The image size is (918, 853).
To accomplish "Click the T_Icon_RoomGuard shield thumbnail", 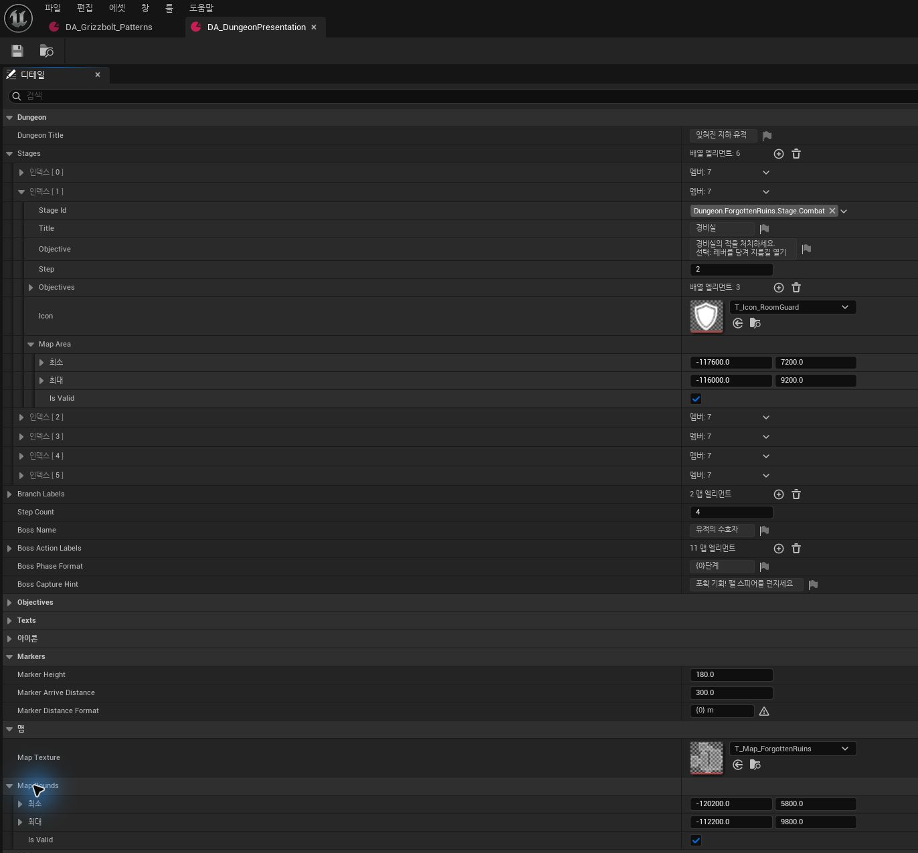I will [x=707, y=316].
